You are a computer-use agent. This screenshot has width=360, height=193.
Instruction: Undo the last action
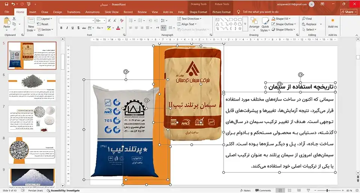[x=13, y=4]
